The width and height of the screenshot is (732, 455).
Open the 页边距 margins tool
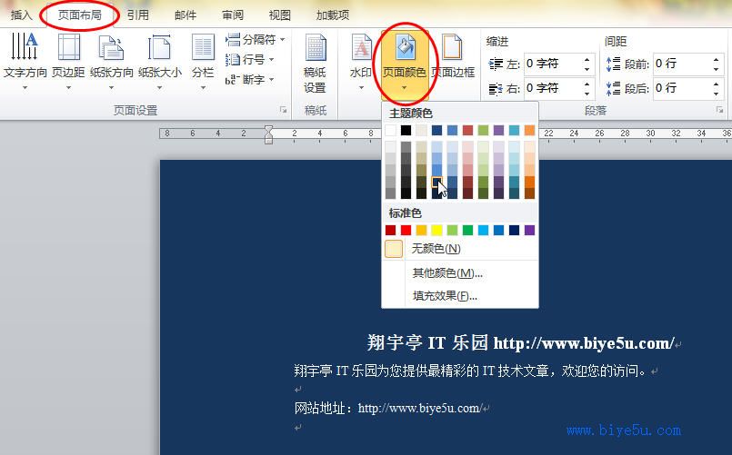pos(68,61)
